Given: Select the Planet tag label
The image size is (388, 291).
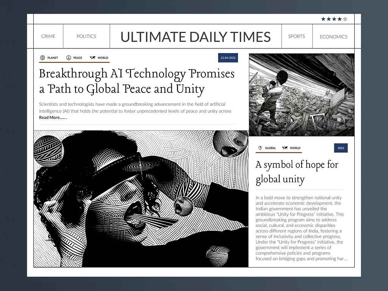Looking at the screenshot, I should (x=53, y=58).
